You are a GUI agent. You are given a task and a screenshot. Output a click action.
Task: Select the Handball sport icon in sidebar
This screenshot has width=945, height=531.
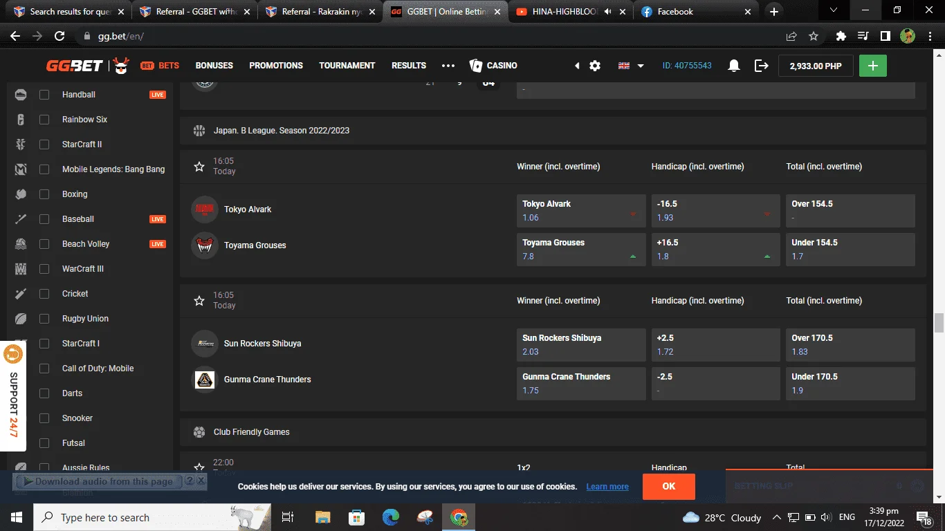[21, 95]
